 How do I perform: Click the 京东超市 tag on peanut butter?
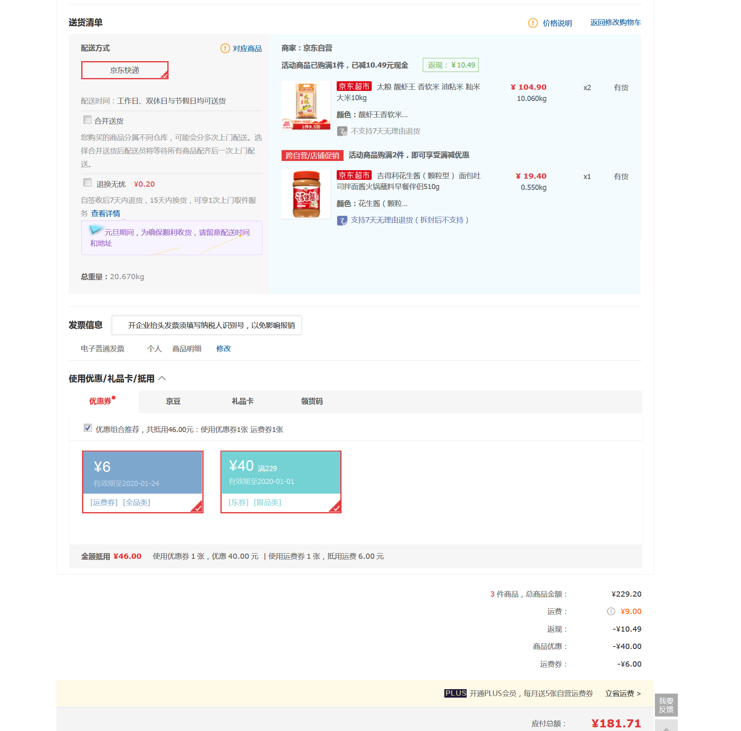tap(354, 175)
